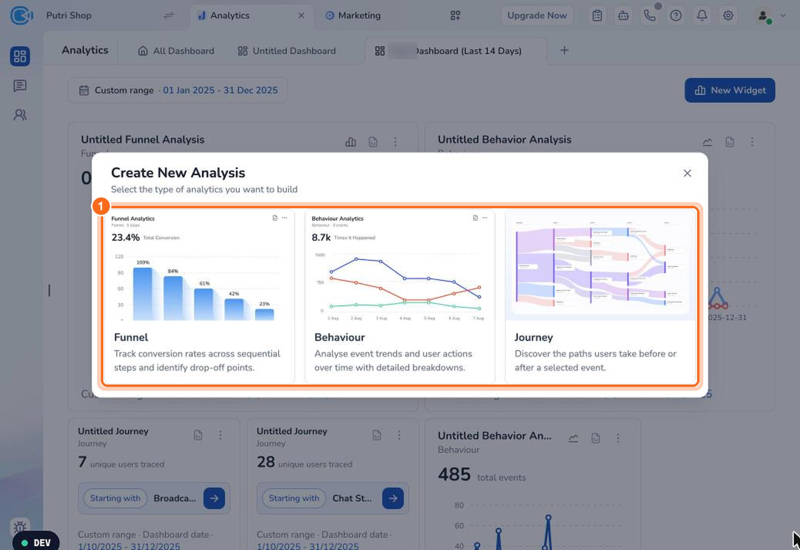Open Broadca... journey with arrow button
This screenshot has height=550, width=800.
(214, 498)
